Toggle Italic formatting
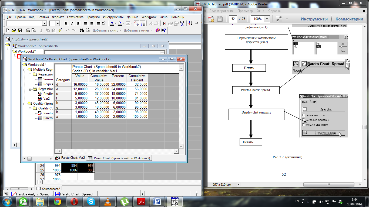Viewport: 369px width, 207px height. (x=72, y=23)
